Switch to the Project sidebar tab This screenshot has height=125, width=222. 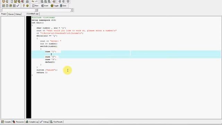4,14
